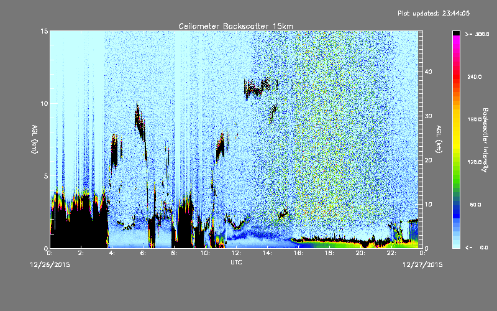Click the "5" tick on the km axis
Viewport: 497px width, 311px height.
tap(46, 176)
